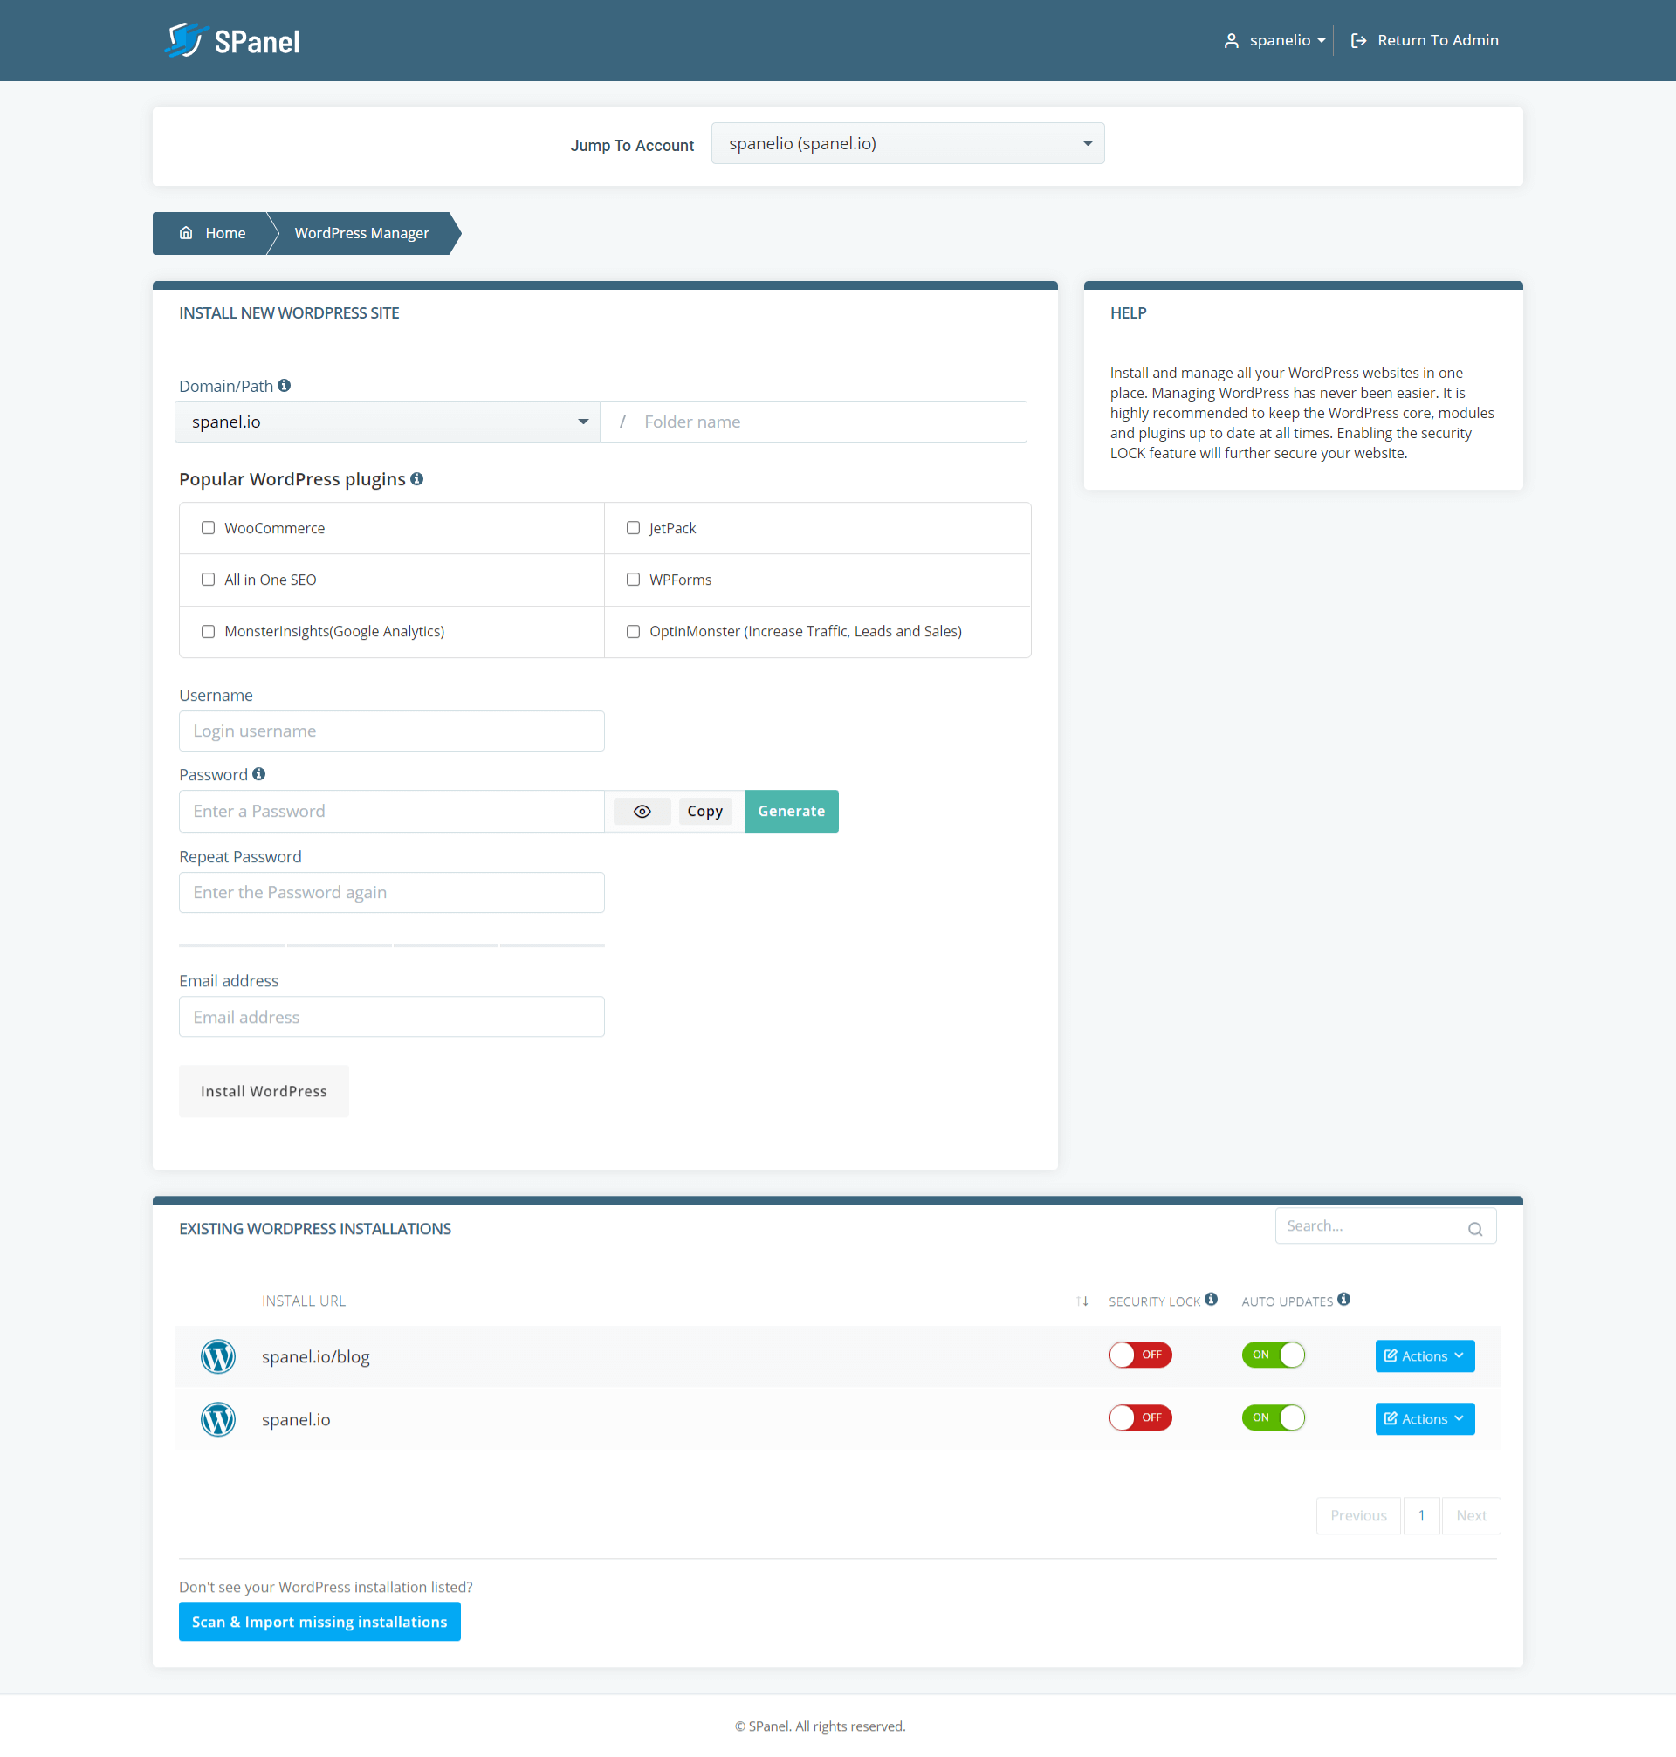Toggle Auto Updates for spanel.io/blog

1273,1355
